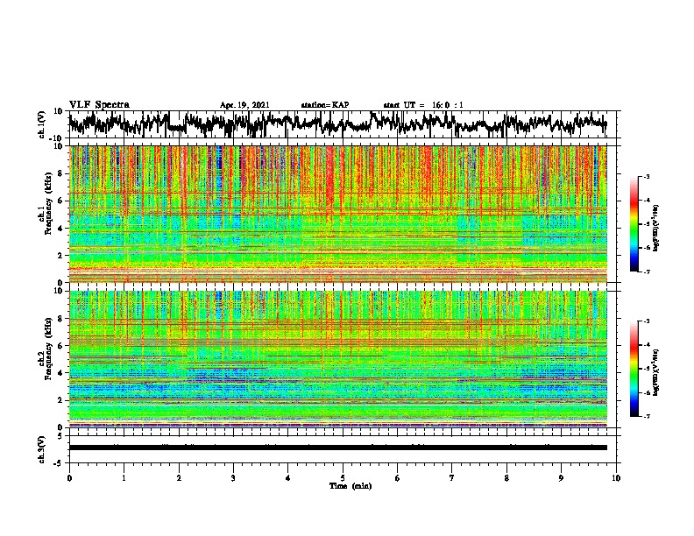Click the "-7" value on ch.1 colorbar

[647, 272]
